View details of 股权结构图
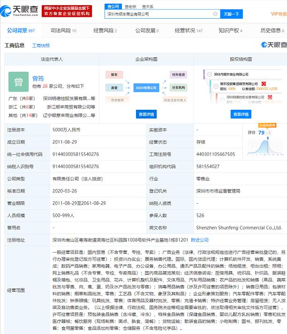The height and width of the screenshot is (334, 287). coord(241,114)
